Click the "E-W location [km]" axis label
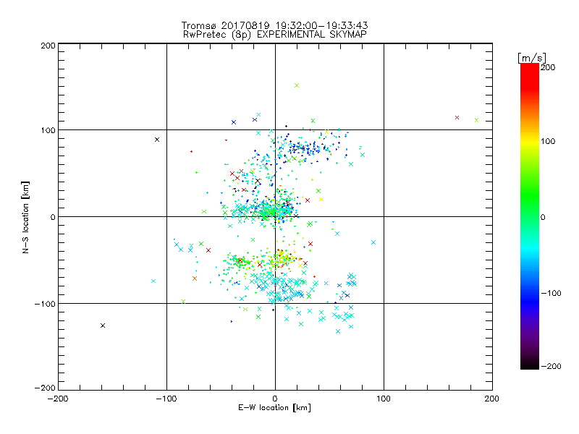Image resolution: width=579 pixels, height=434 pixels. [x=274, y=407]
